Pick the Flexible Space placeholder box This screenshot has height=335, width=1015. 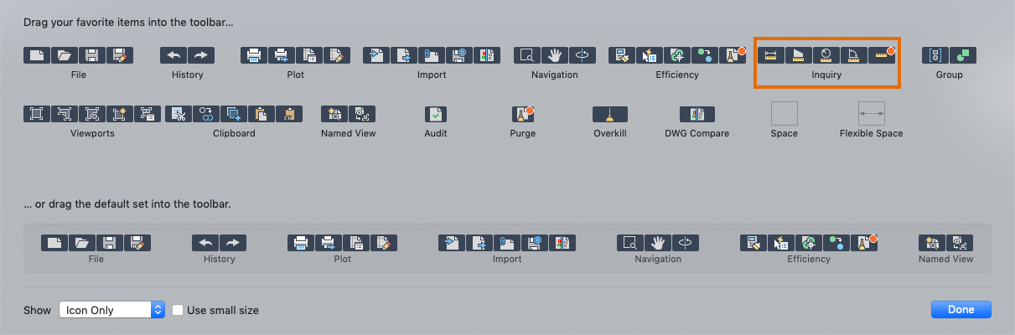(x=872, y=113)
